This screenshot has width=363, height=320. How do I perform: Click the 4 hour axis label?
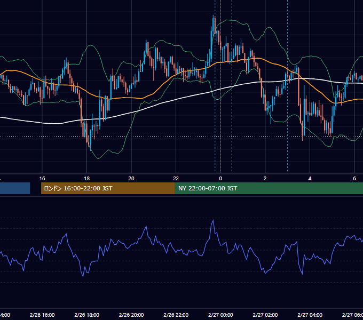click(x=310, y=179)
